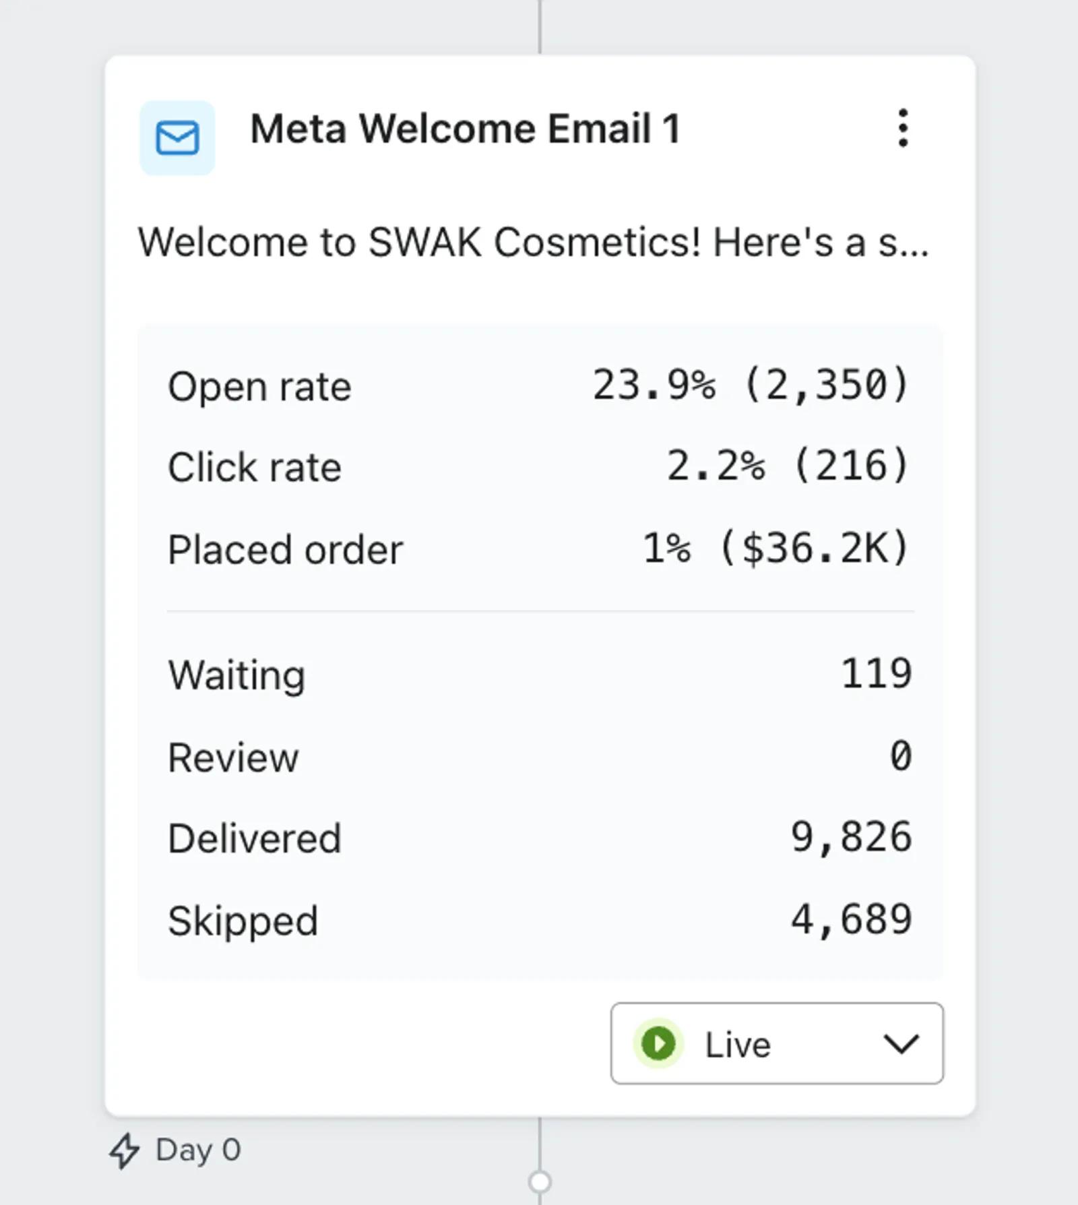Click the lightning bolt trigger icon
1078x1205 pixels.
[x=125, y=1150]
